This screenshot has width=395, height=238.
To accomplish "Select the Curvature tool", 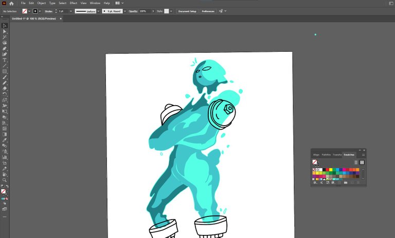I will point(5,54).
